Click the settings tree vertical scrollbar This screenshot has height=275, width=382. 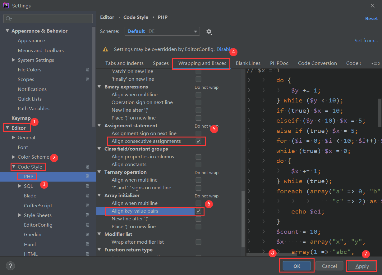click(94, 76)
